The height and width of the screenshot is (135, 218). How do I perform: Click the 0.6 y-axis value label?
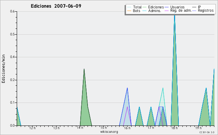tap(12, 11)
